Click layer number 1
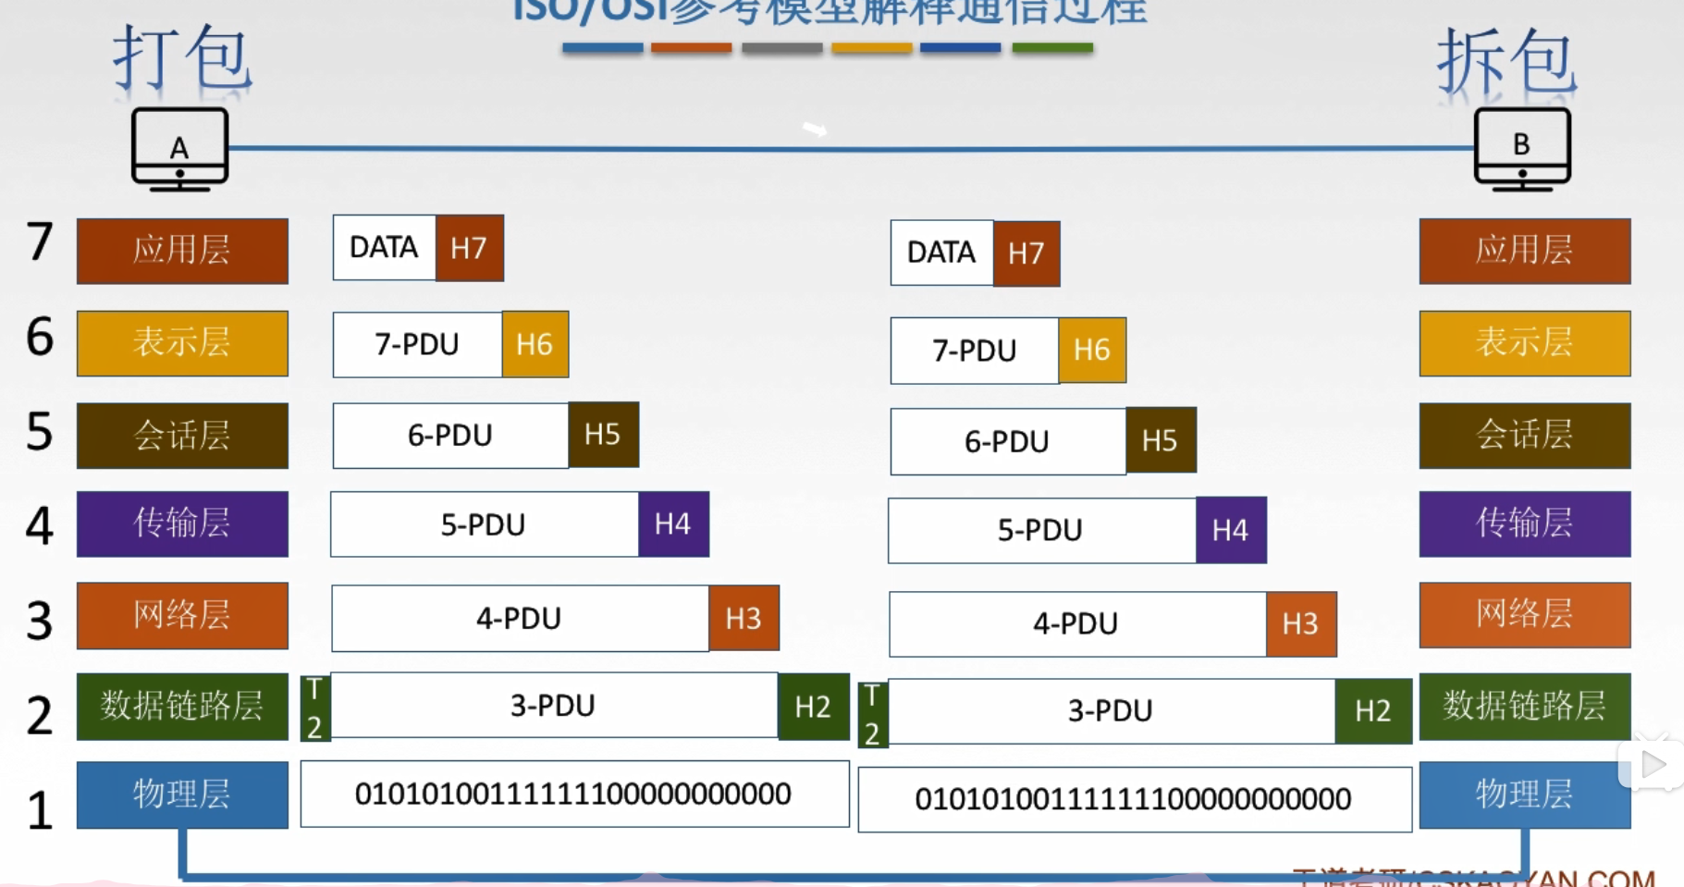Screen dimensions: 1684x887 point(40,810)
